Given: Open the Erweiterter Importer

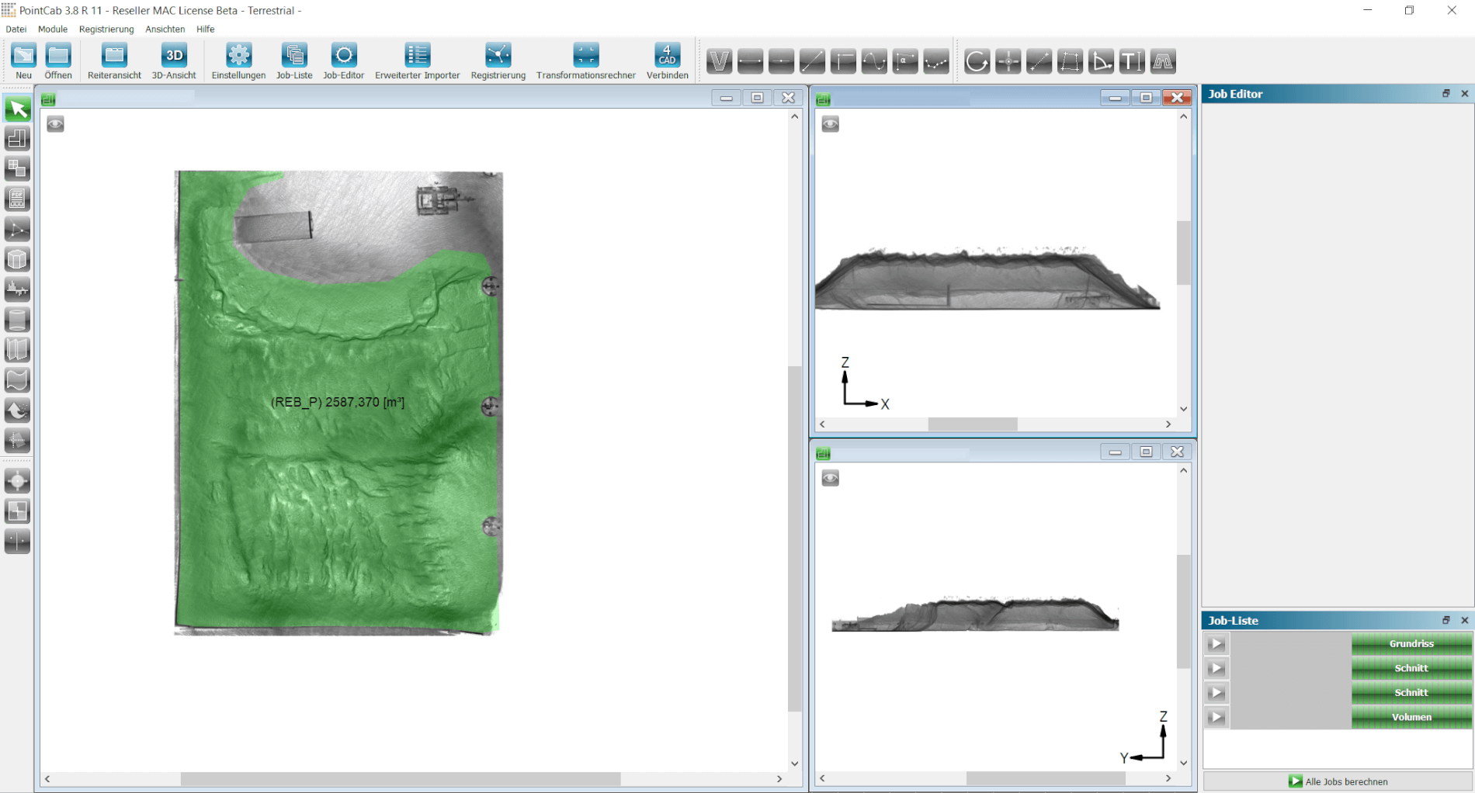Looking at the screenshot, I should pos(417,56).
